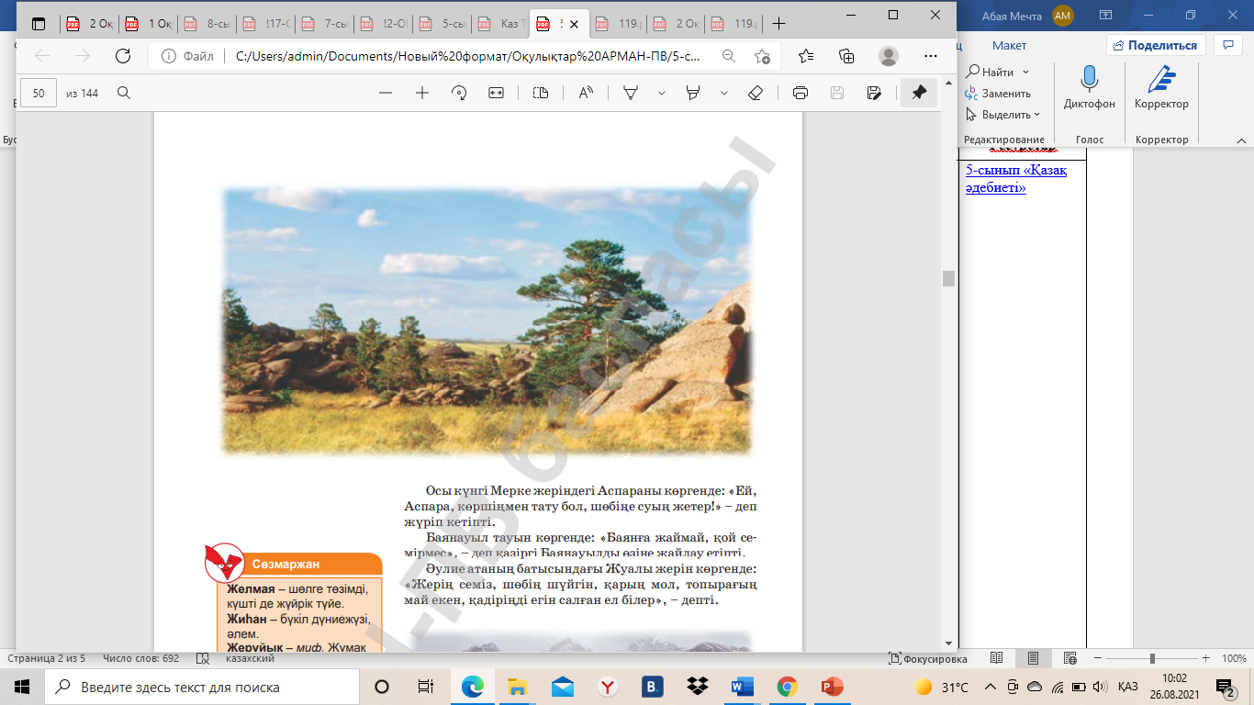Image resolution: width=1254 pixels, height=705 pixels.
Task: Open the 5-сынып «Қазақ әдебиеті» hyperlink
Action: coord(1015,178)
